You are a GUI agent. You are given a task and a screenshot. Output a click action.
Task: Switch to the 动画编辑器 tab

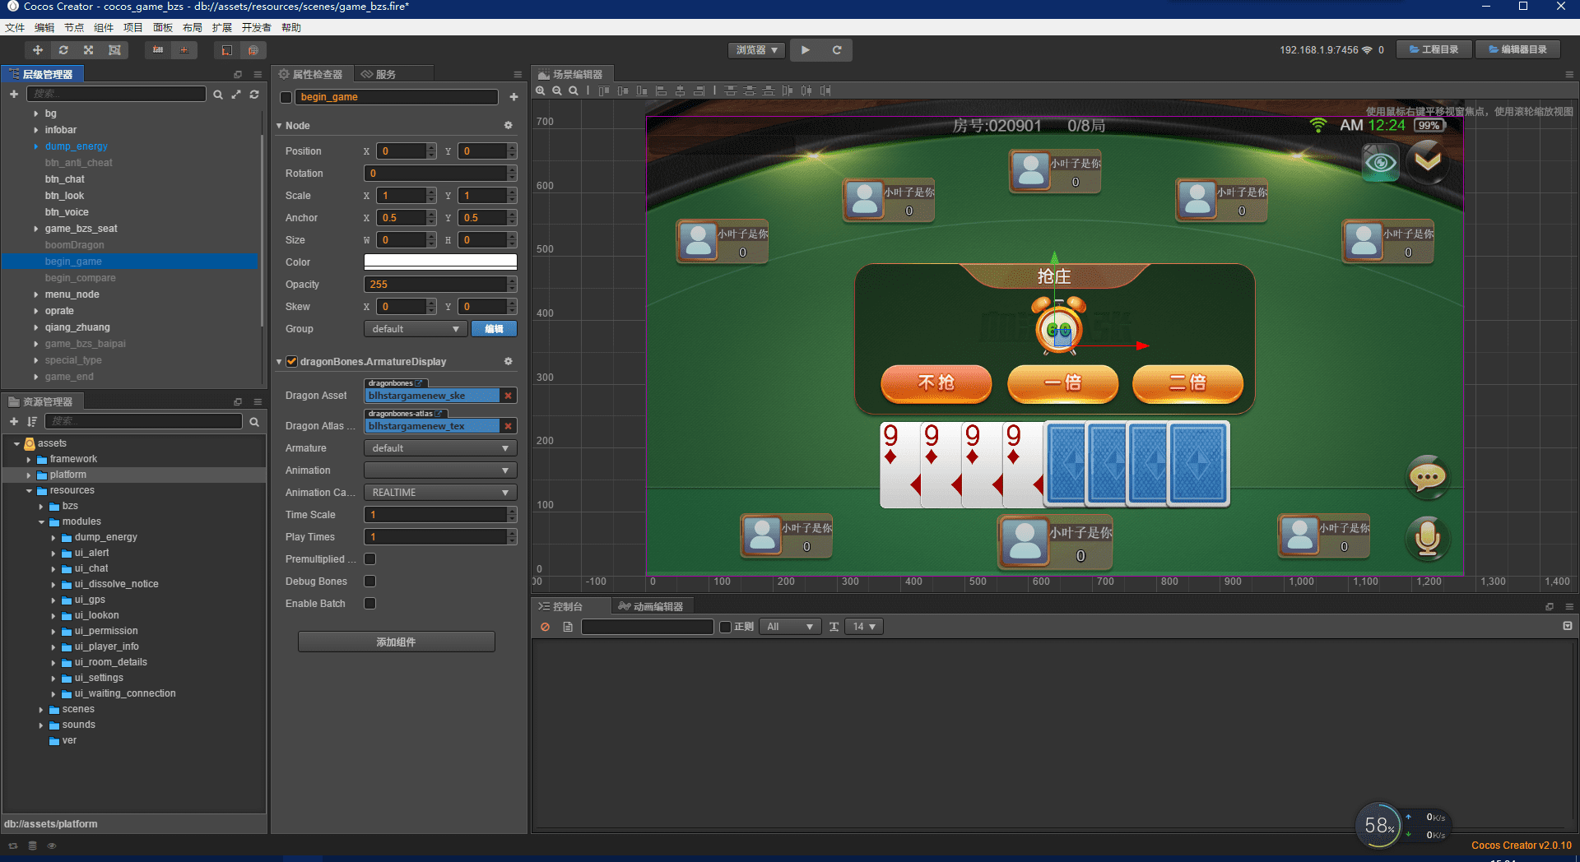pyautogui.click(x=652, y=606)
